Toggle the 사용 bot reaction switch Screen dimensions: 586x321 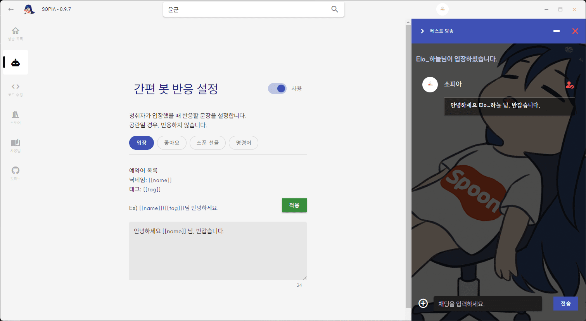(x=277, y=88)
